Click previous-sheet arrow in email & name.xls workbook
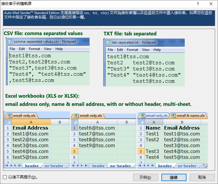 144,166
